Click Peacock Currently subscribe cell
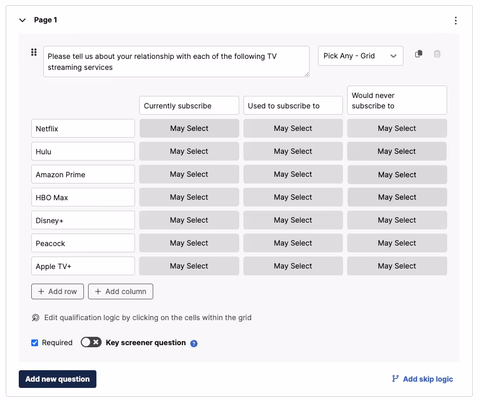The height and width of the screenshot is (402, 480). click(x=189, y=243)
